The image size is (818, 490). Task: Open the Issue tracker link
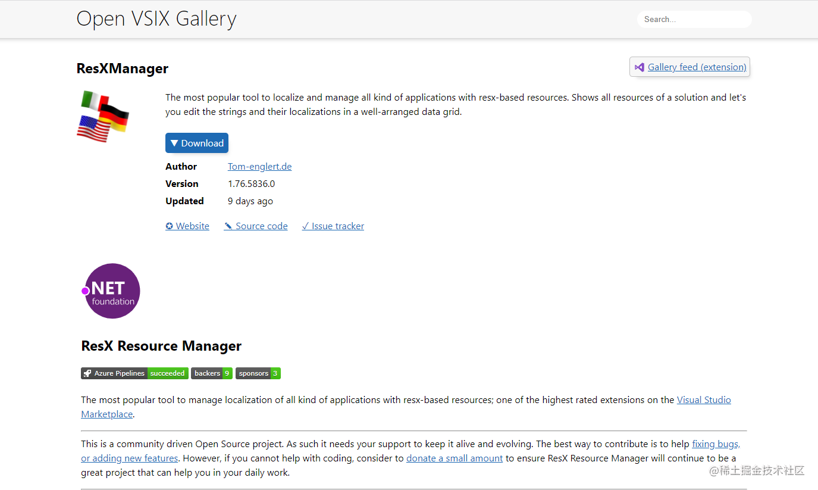tap(337, 226)
